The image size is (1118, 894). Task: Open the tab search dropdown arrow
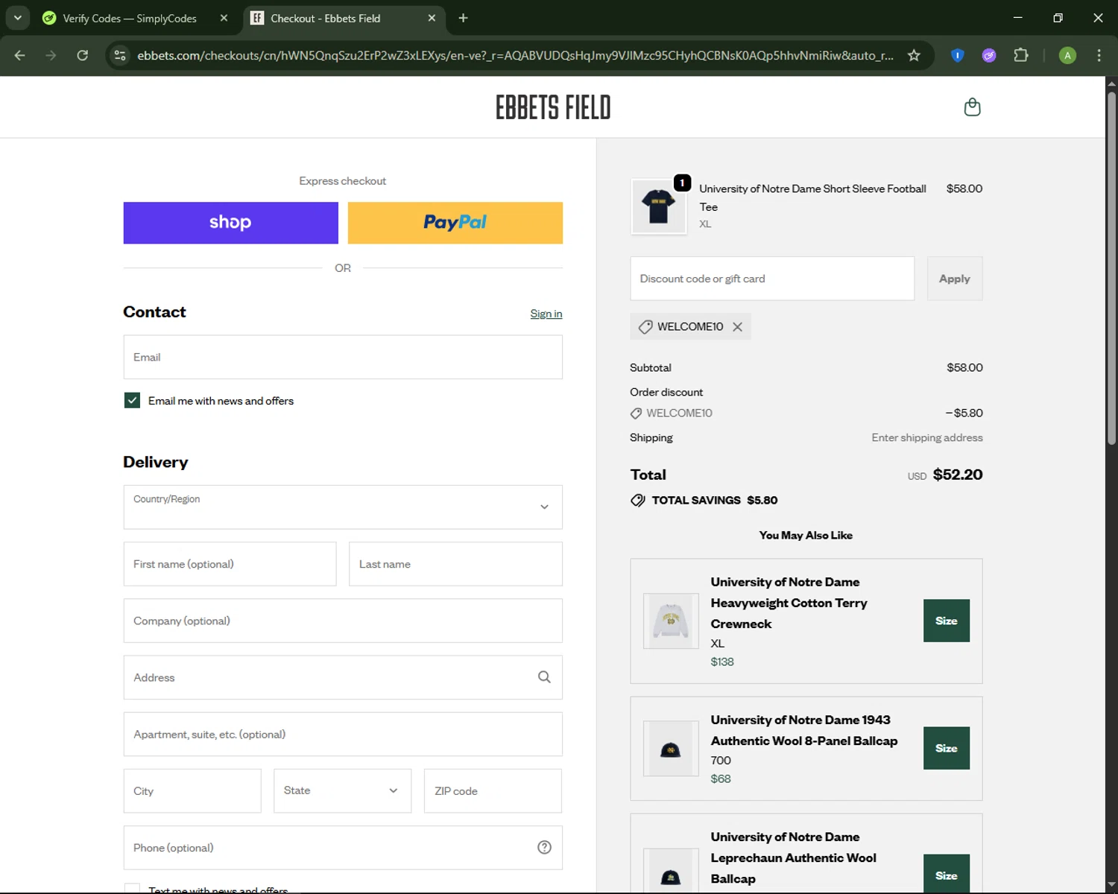17,18
